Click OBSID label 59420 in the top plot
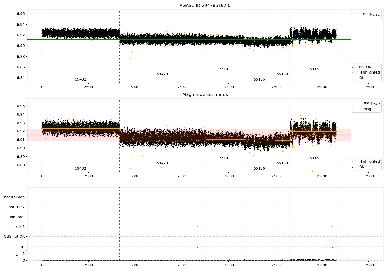This screenshot has height=271, width=387. click(x=162, y=74)
